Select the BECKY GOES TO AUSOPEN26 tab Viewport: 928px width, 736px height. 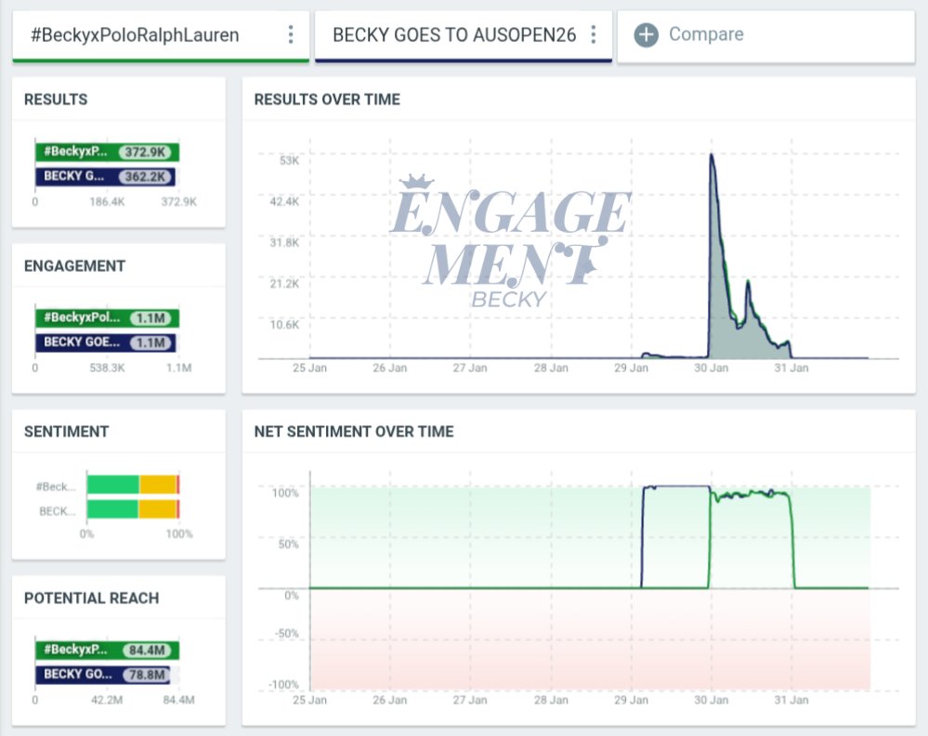coord(464,35)
